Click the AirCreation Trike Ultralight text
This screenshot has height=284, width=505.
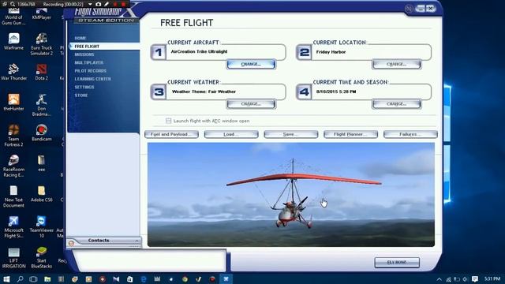click(x=199, y=51)
